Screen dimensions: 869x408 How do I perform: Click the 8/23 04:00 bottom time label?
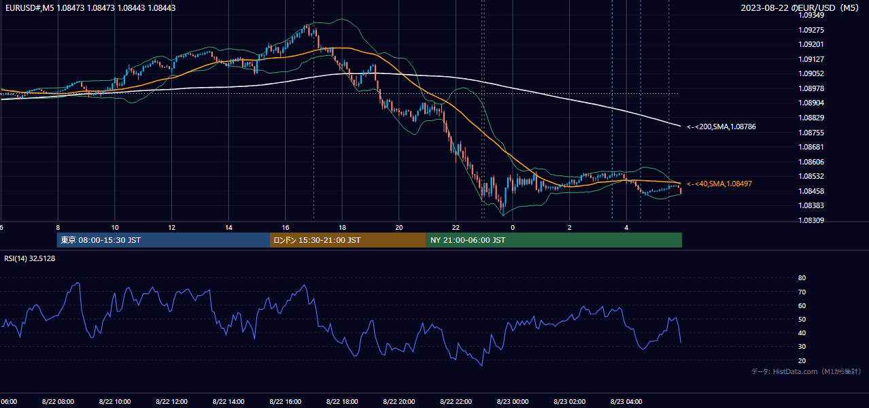(626, 402)
